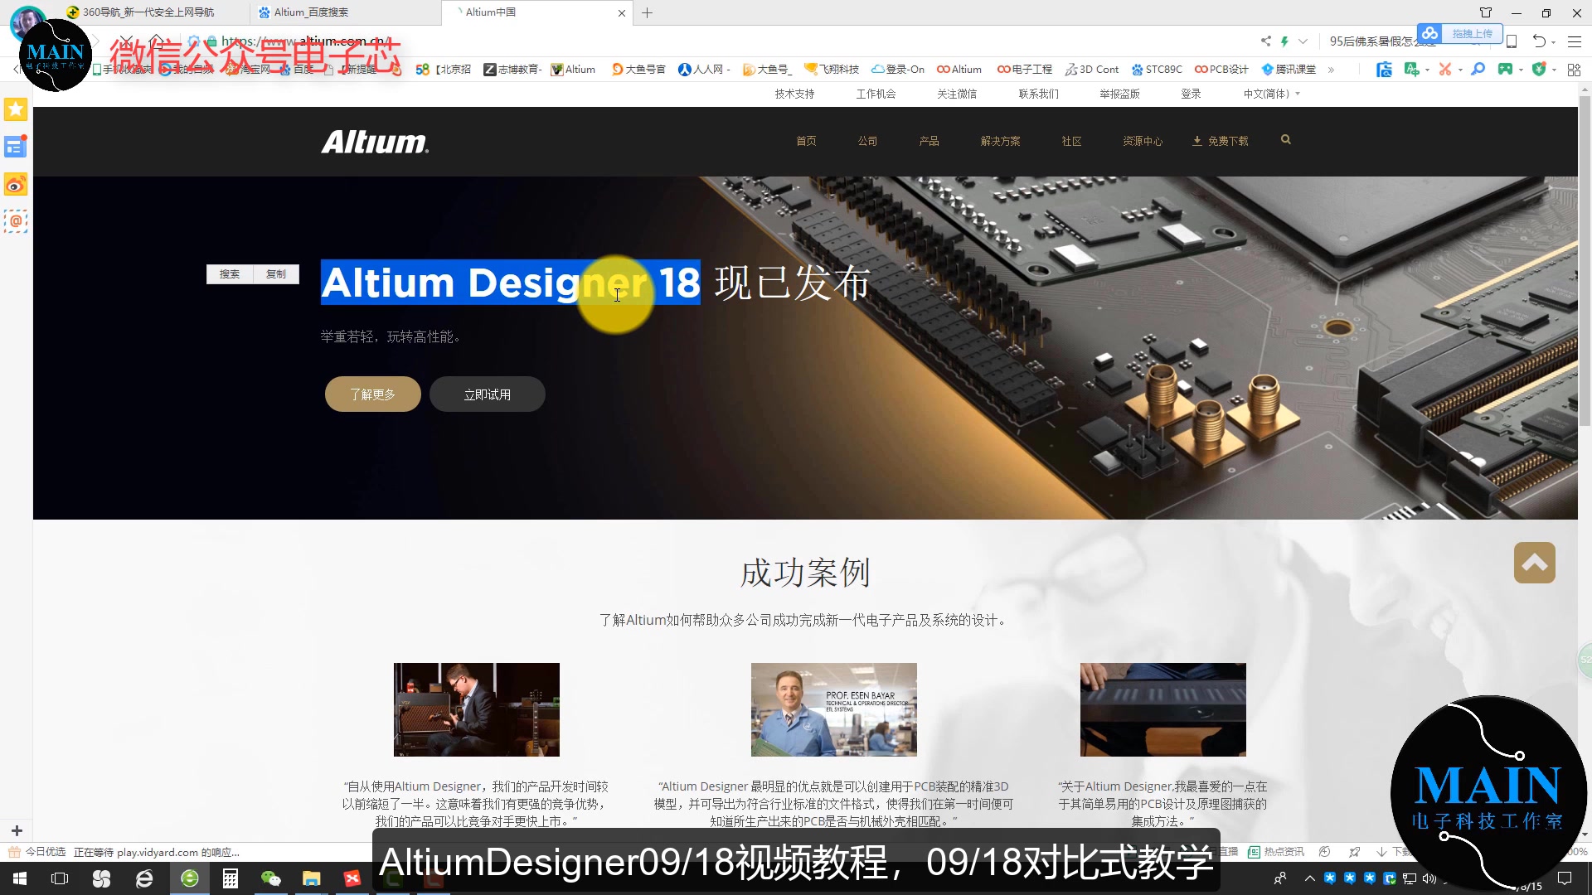Open WeChat from the taskbar
Image resolution: width=1592 pixels, height=895 pixels.
[270, 878]
